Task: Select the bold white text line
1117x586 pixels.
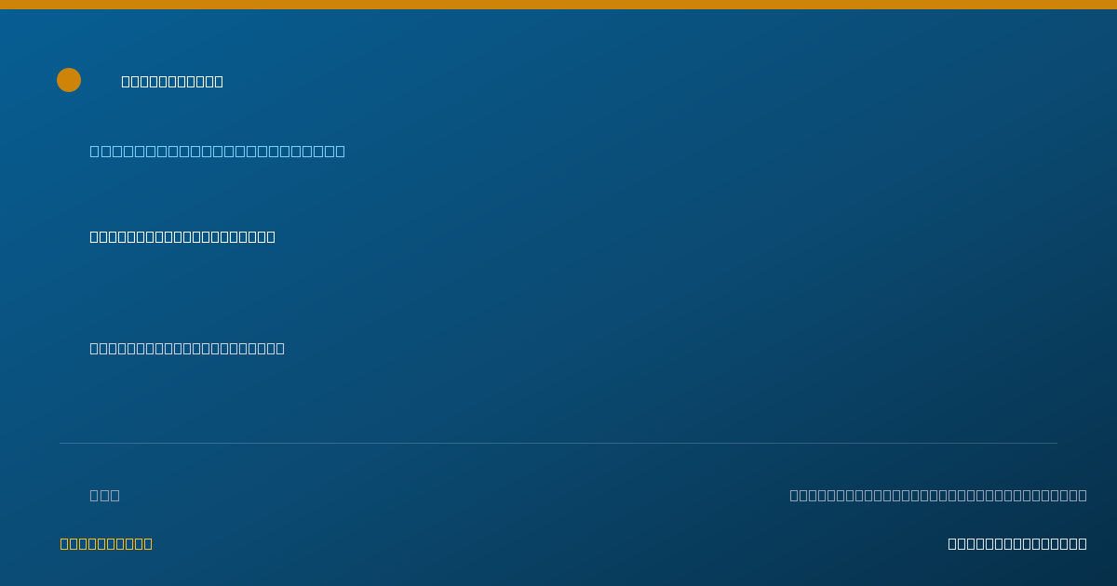Action: click(x=182, y=236)
